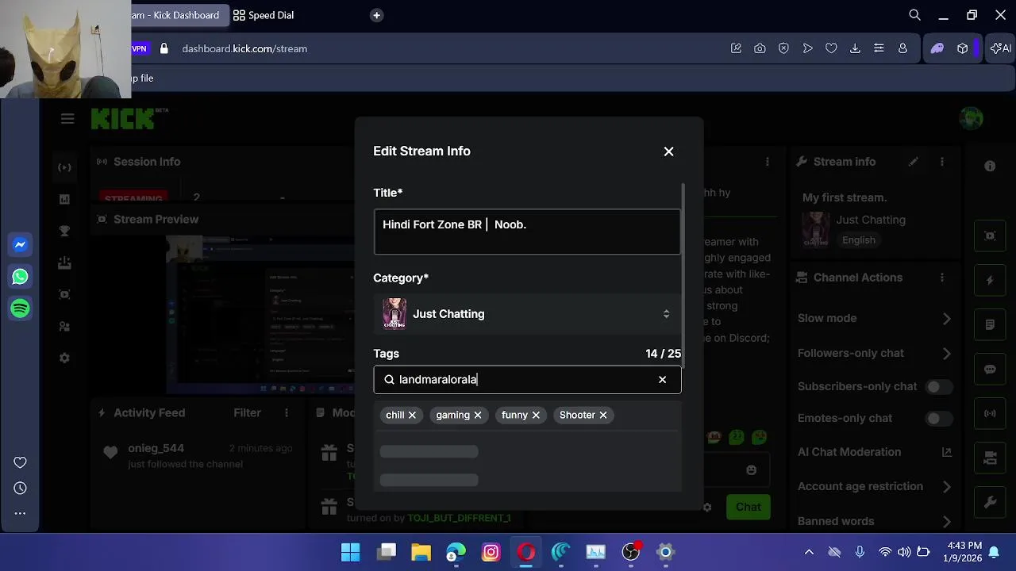Viewport: 1016px width, 571px height.
Task: Open AI Chat Moderation external link
Action: click(x=946, y=452)
